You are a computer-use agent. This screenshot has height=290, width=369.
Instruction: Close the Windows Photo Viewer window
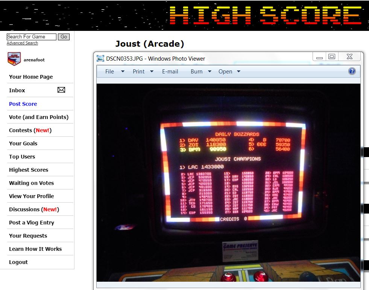(349, 57)
